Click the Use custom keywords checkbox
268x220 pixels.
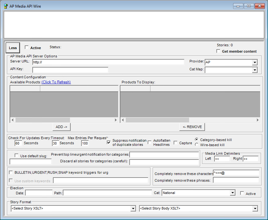(x=11, y=180)
